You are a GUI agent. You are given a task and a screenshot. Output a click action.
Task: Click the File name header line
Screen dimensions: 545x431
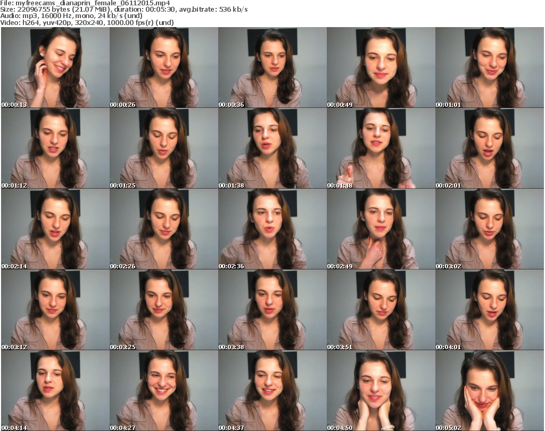(85, 3)
